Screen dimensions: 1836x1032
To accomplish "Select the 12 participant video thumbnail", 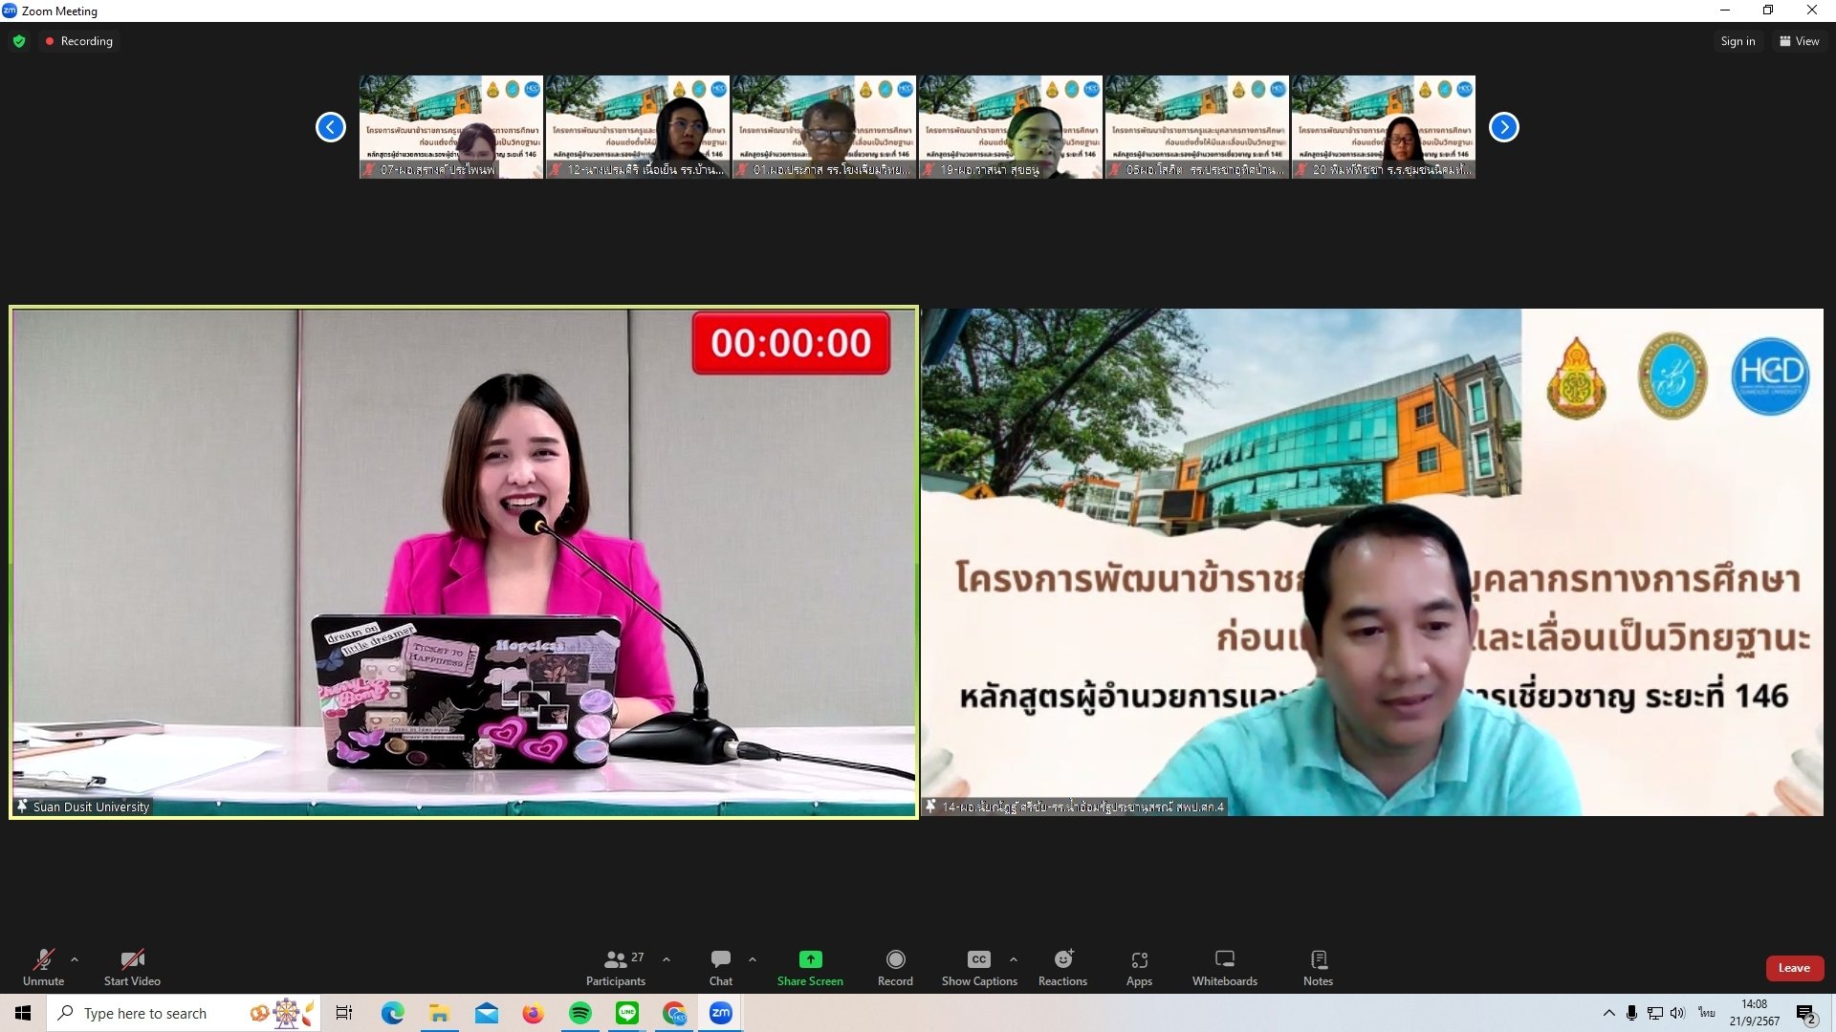I will pyautogui.click(x=637, y=127).
